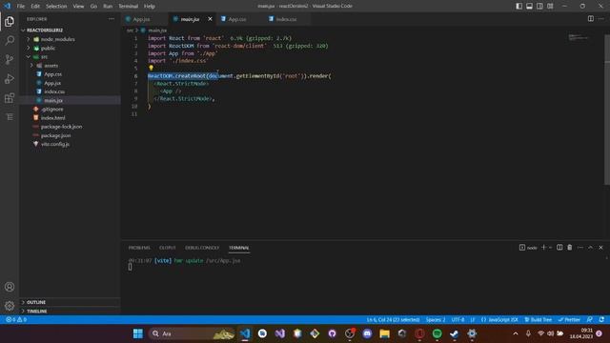Screen dimensions: 610x343
Task: Open index.html in the explorer
Action: tap(53, 118)
